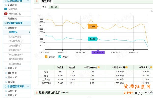Click the monitor icon next to PC端店铺分析
This screenshot has width=153, height=98.
tap(5, 23)
